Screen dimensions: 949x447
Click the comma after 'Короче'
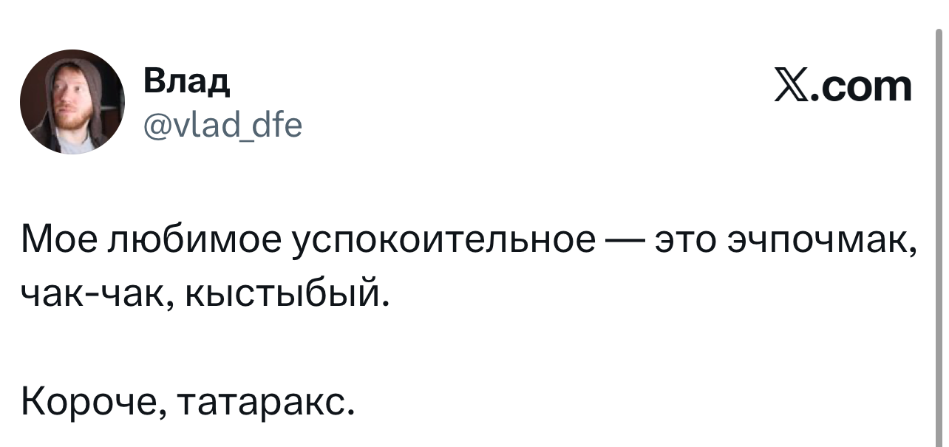click(x=150, y=415)
